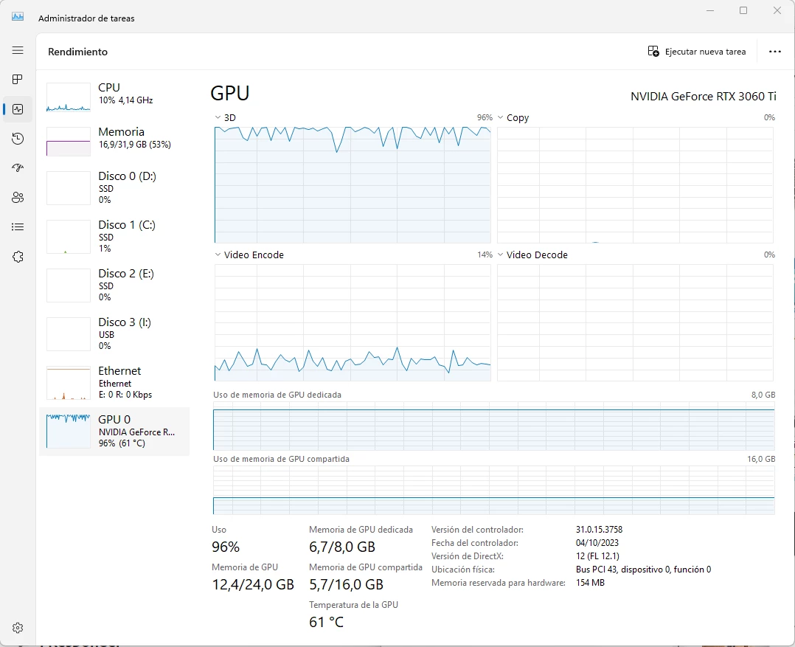
Task: Click the 61 °C GPU temperature value
Action: click(x=327, y=622)
